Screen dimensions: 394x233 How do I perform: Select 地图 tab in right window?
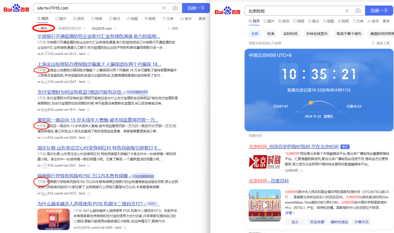[328, 21]
